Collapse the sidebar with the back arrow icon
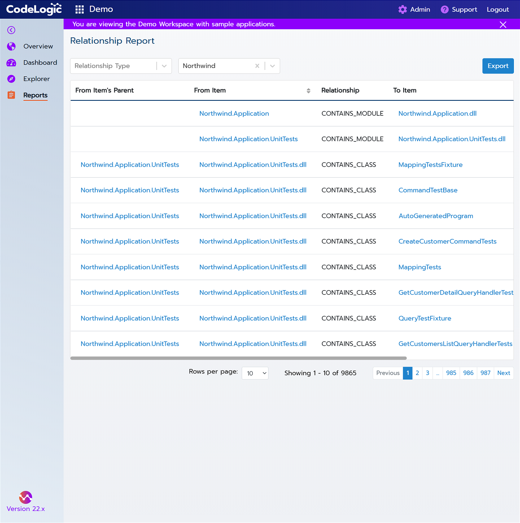The width and height of the screenshot is (520, 523). tap(11, 30)
